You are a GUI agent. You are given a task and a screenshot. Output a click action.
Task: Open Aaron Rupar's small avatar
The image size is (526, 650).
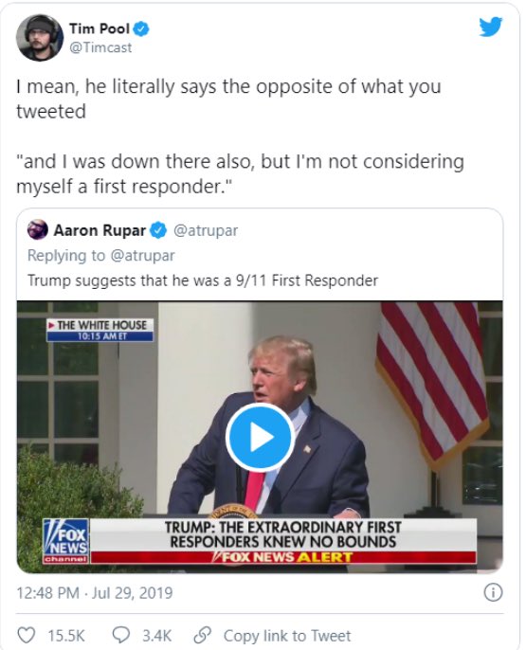[37, 230]
